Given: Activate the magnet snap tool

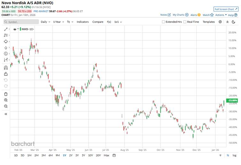Looking at the screenshot, I should [6, 68].
